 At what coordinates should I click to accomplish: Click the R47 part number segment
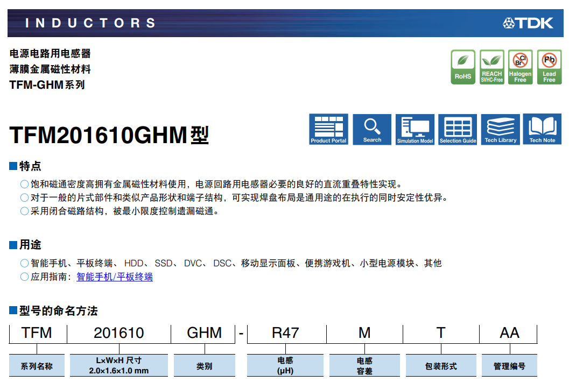click(x=285, y=333)
